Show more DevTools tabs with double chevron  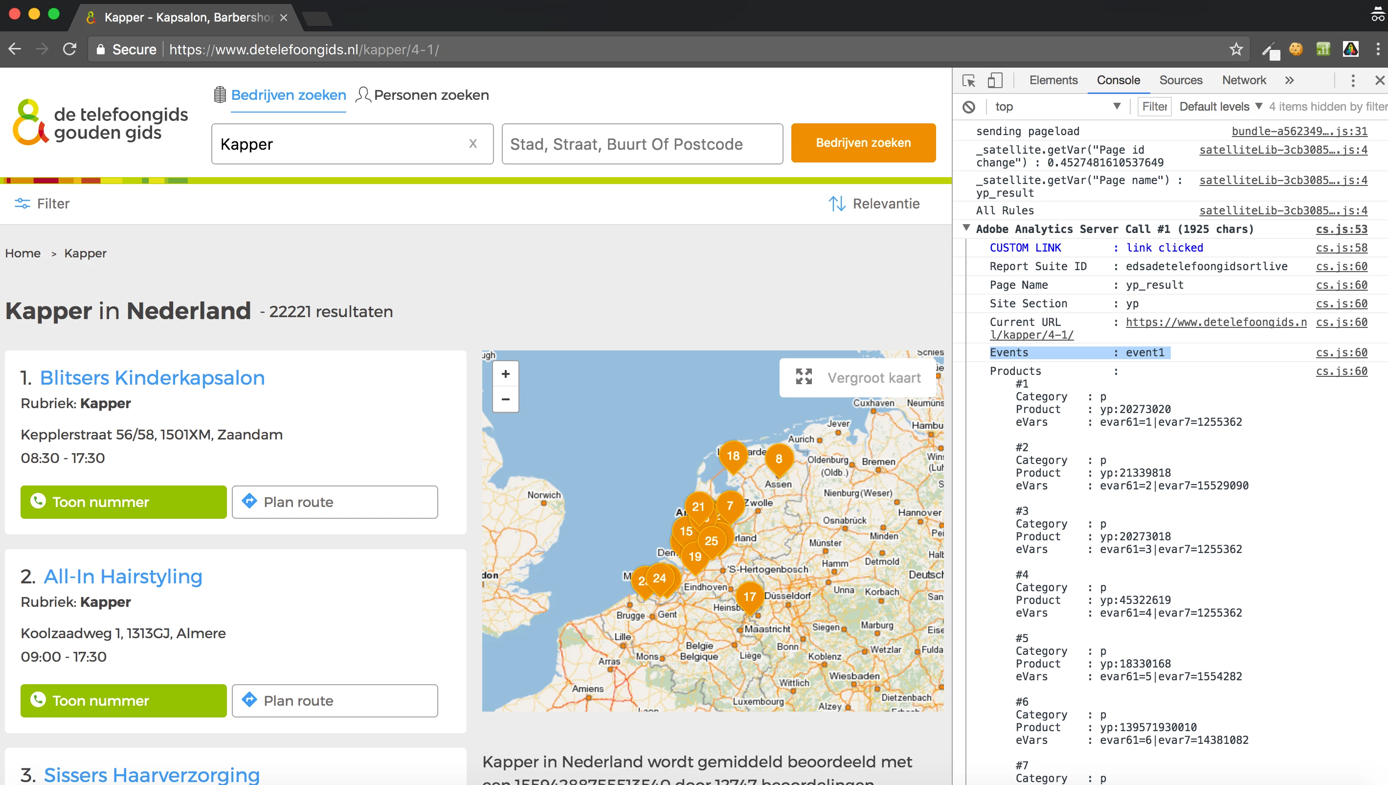click(1289, 80)
